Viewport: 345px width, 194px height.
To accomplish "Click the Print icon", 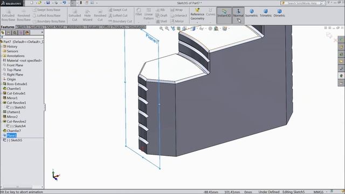I will pos(56,3).
